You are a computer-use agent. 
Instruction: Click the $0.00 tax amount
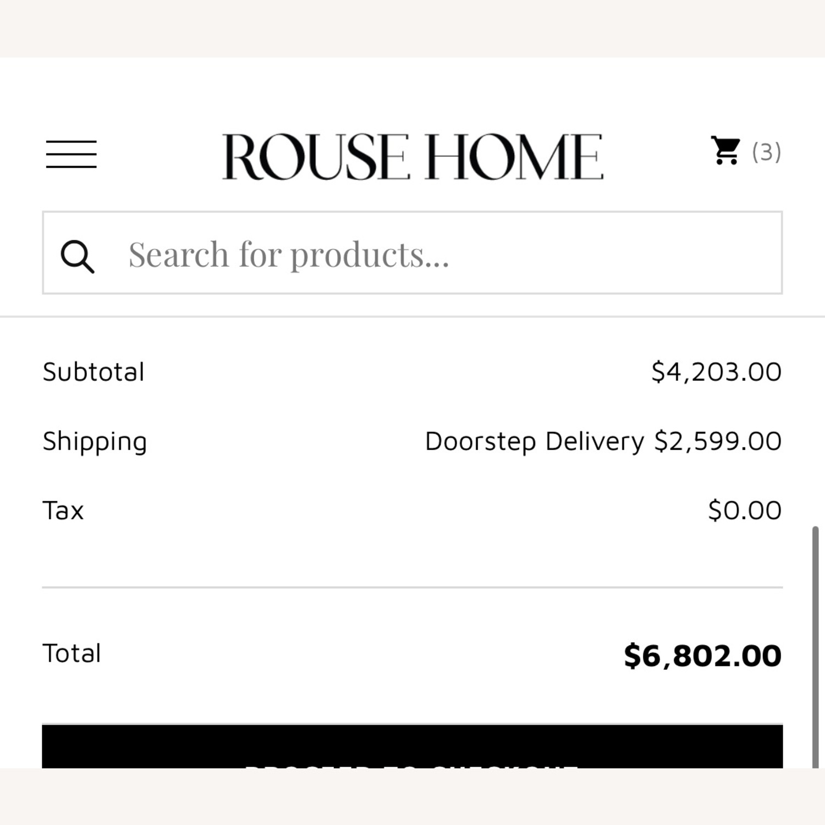point(745,511)
